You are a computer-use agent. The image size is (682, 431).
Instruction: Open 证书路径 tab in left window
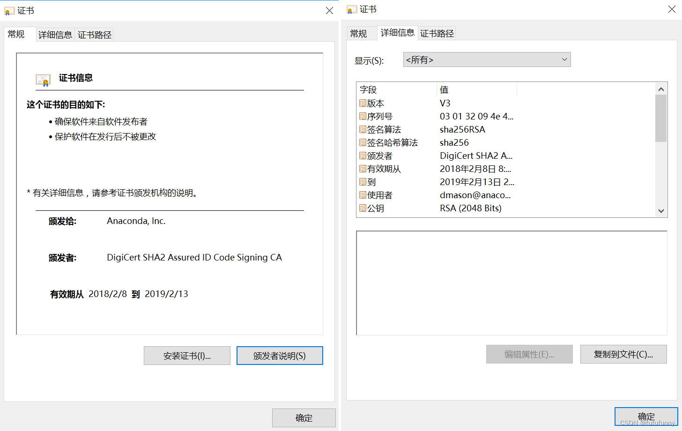(x=94, y=35)
